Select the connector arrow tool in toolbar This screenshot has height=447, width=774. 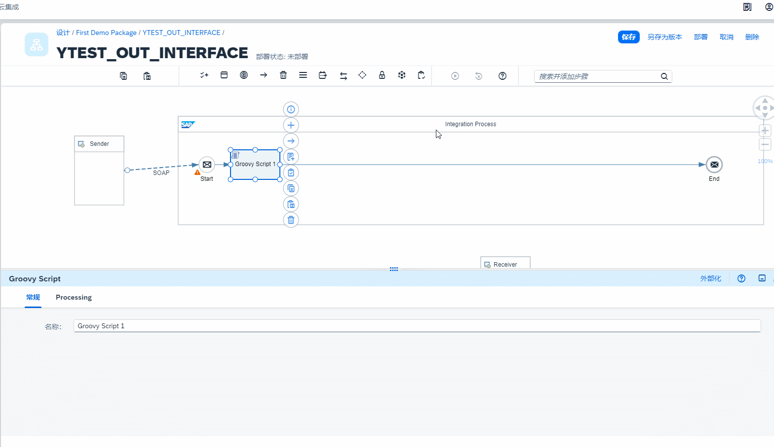[264, 75]
